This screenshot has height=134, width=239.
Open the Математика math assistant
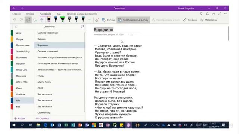[x=209, y=20]
